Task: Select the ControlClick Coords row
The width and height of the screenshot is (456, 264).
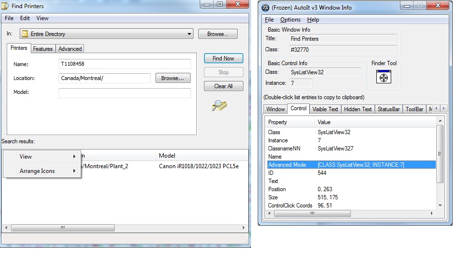Action: [351, 206]
